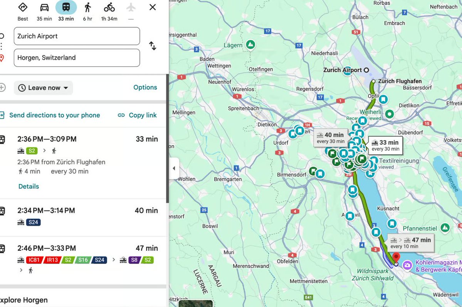Image resolution: width=462 pixels, height=307 pixels.
Task: Open transit Options
Action: point(145,87)
